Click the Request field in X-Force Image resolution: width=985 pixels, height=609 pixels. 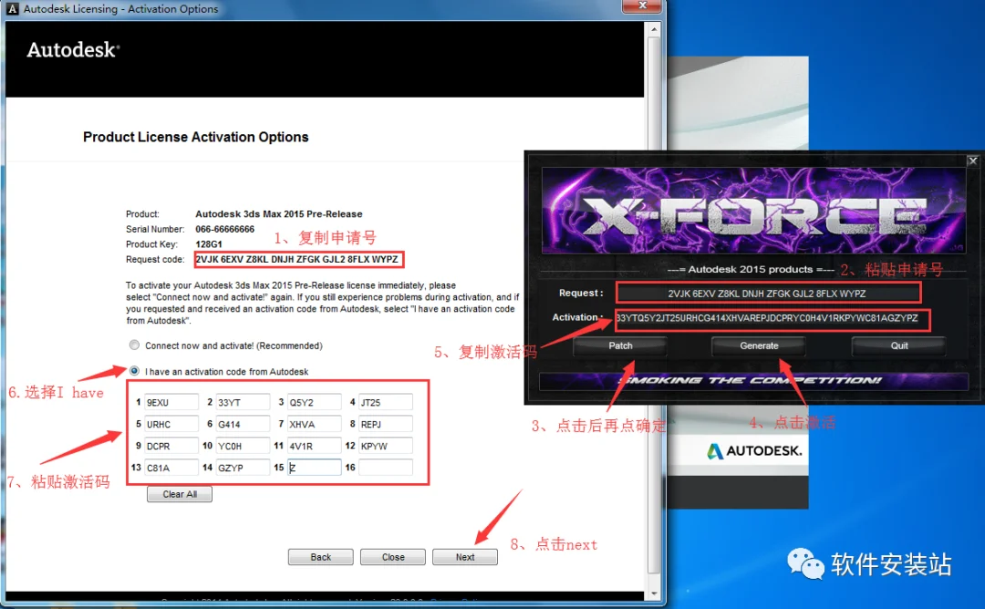coord(768,294)
